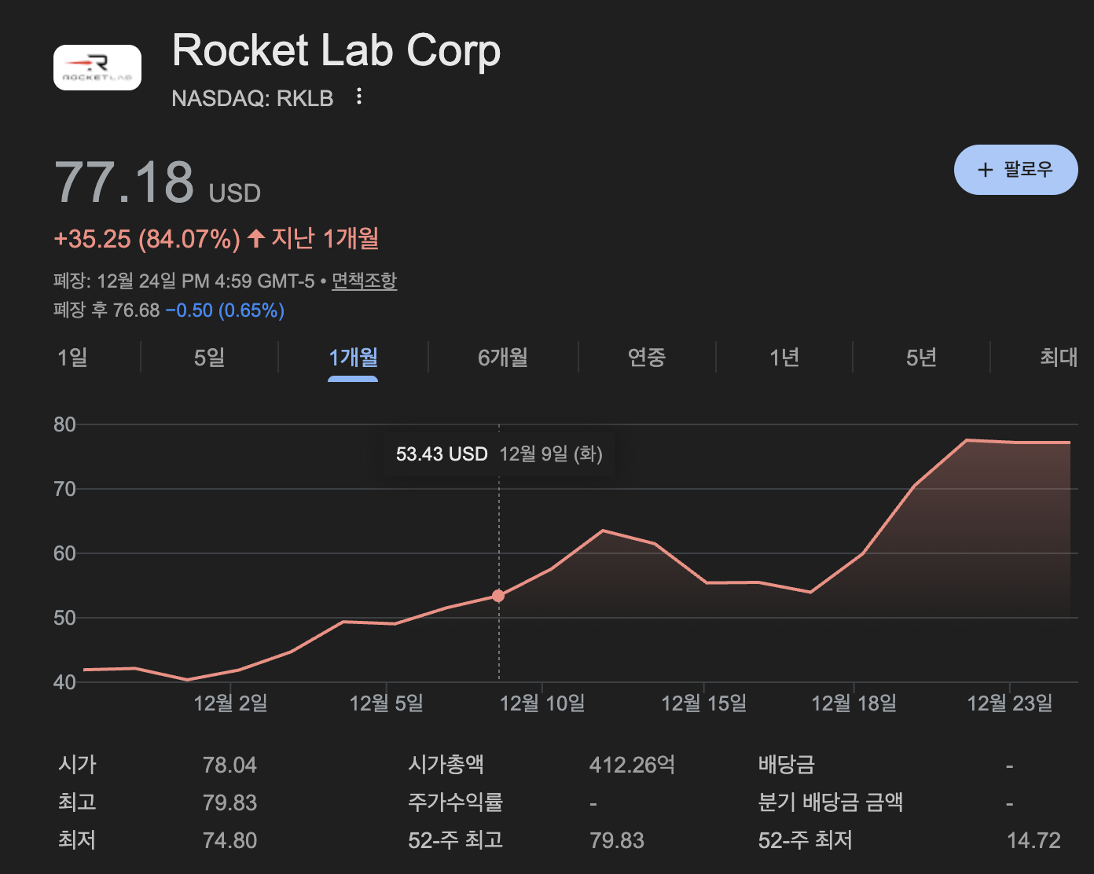Click the 77.18 price value
The image size is (1094, 874).
pos(124,182)
